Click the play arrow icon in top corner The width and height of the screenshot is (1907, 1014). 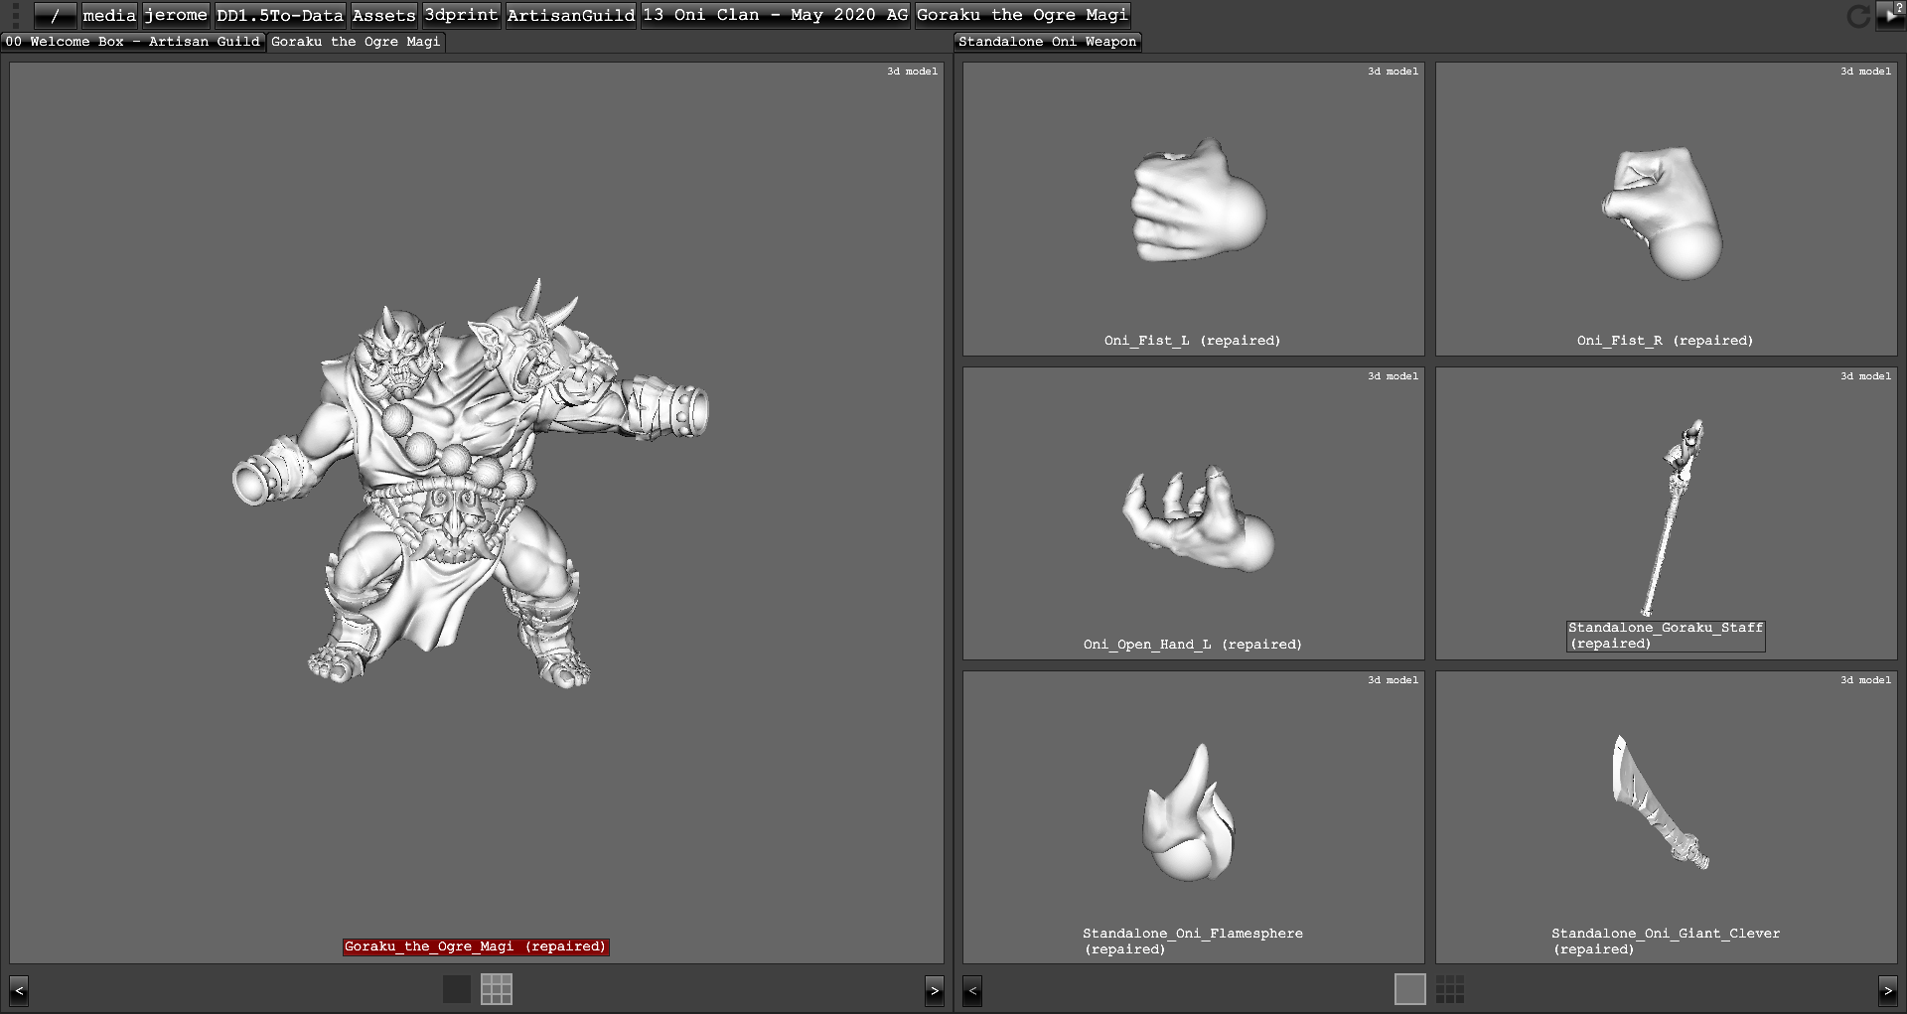click(1890, 15)
